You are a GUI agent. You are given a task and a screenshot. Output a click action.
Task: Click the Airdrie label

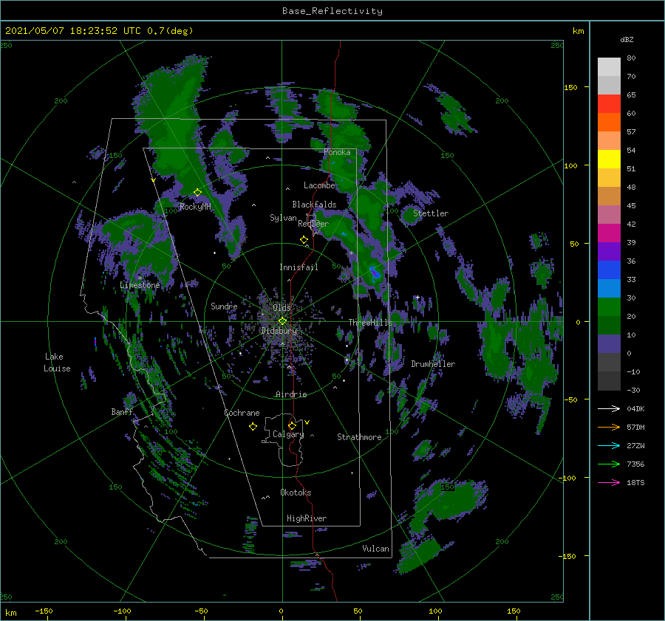tap(291, 394)
